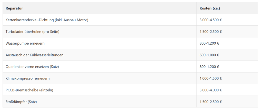This screenshot has height=110, width=261.
Task: Click empty area of the table header row
Action: 110,8
